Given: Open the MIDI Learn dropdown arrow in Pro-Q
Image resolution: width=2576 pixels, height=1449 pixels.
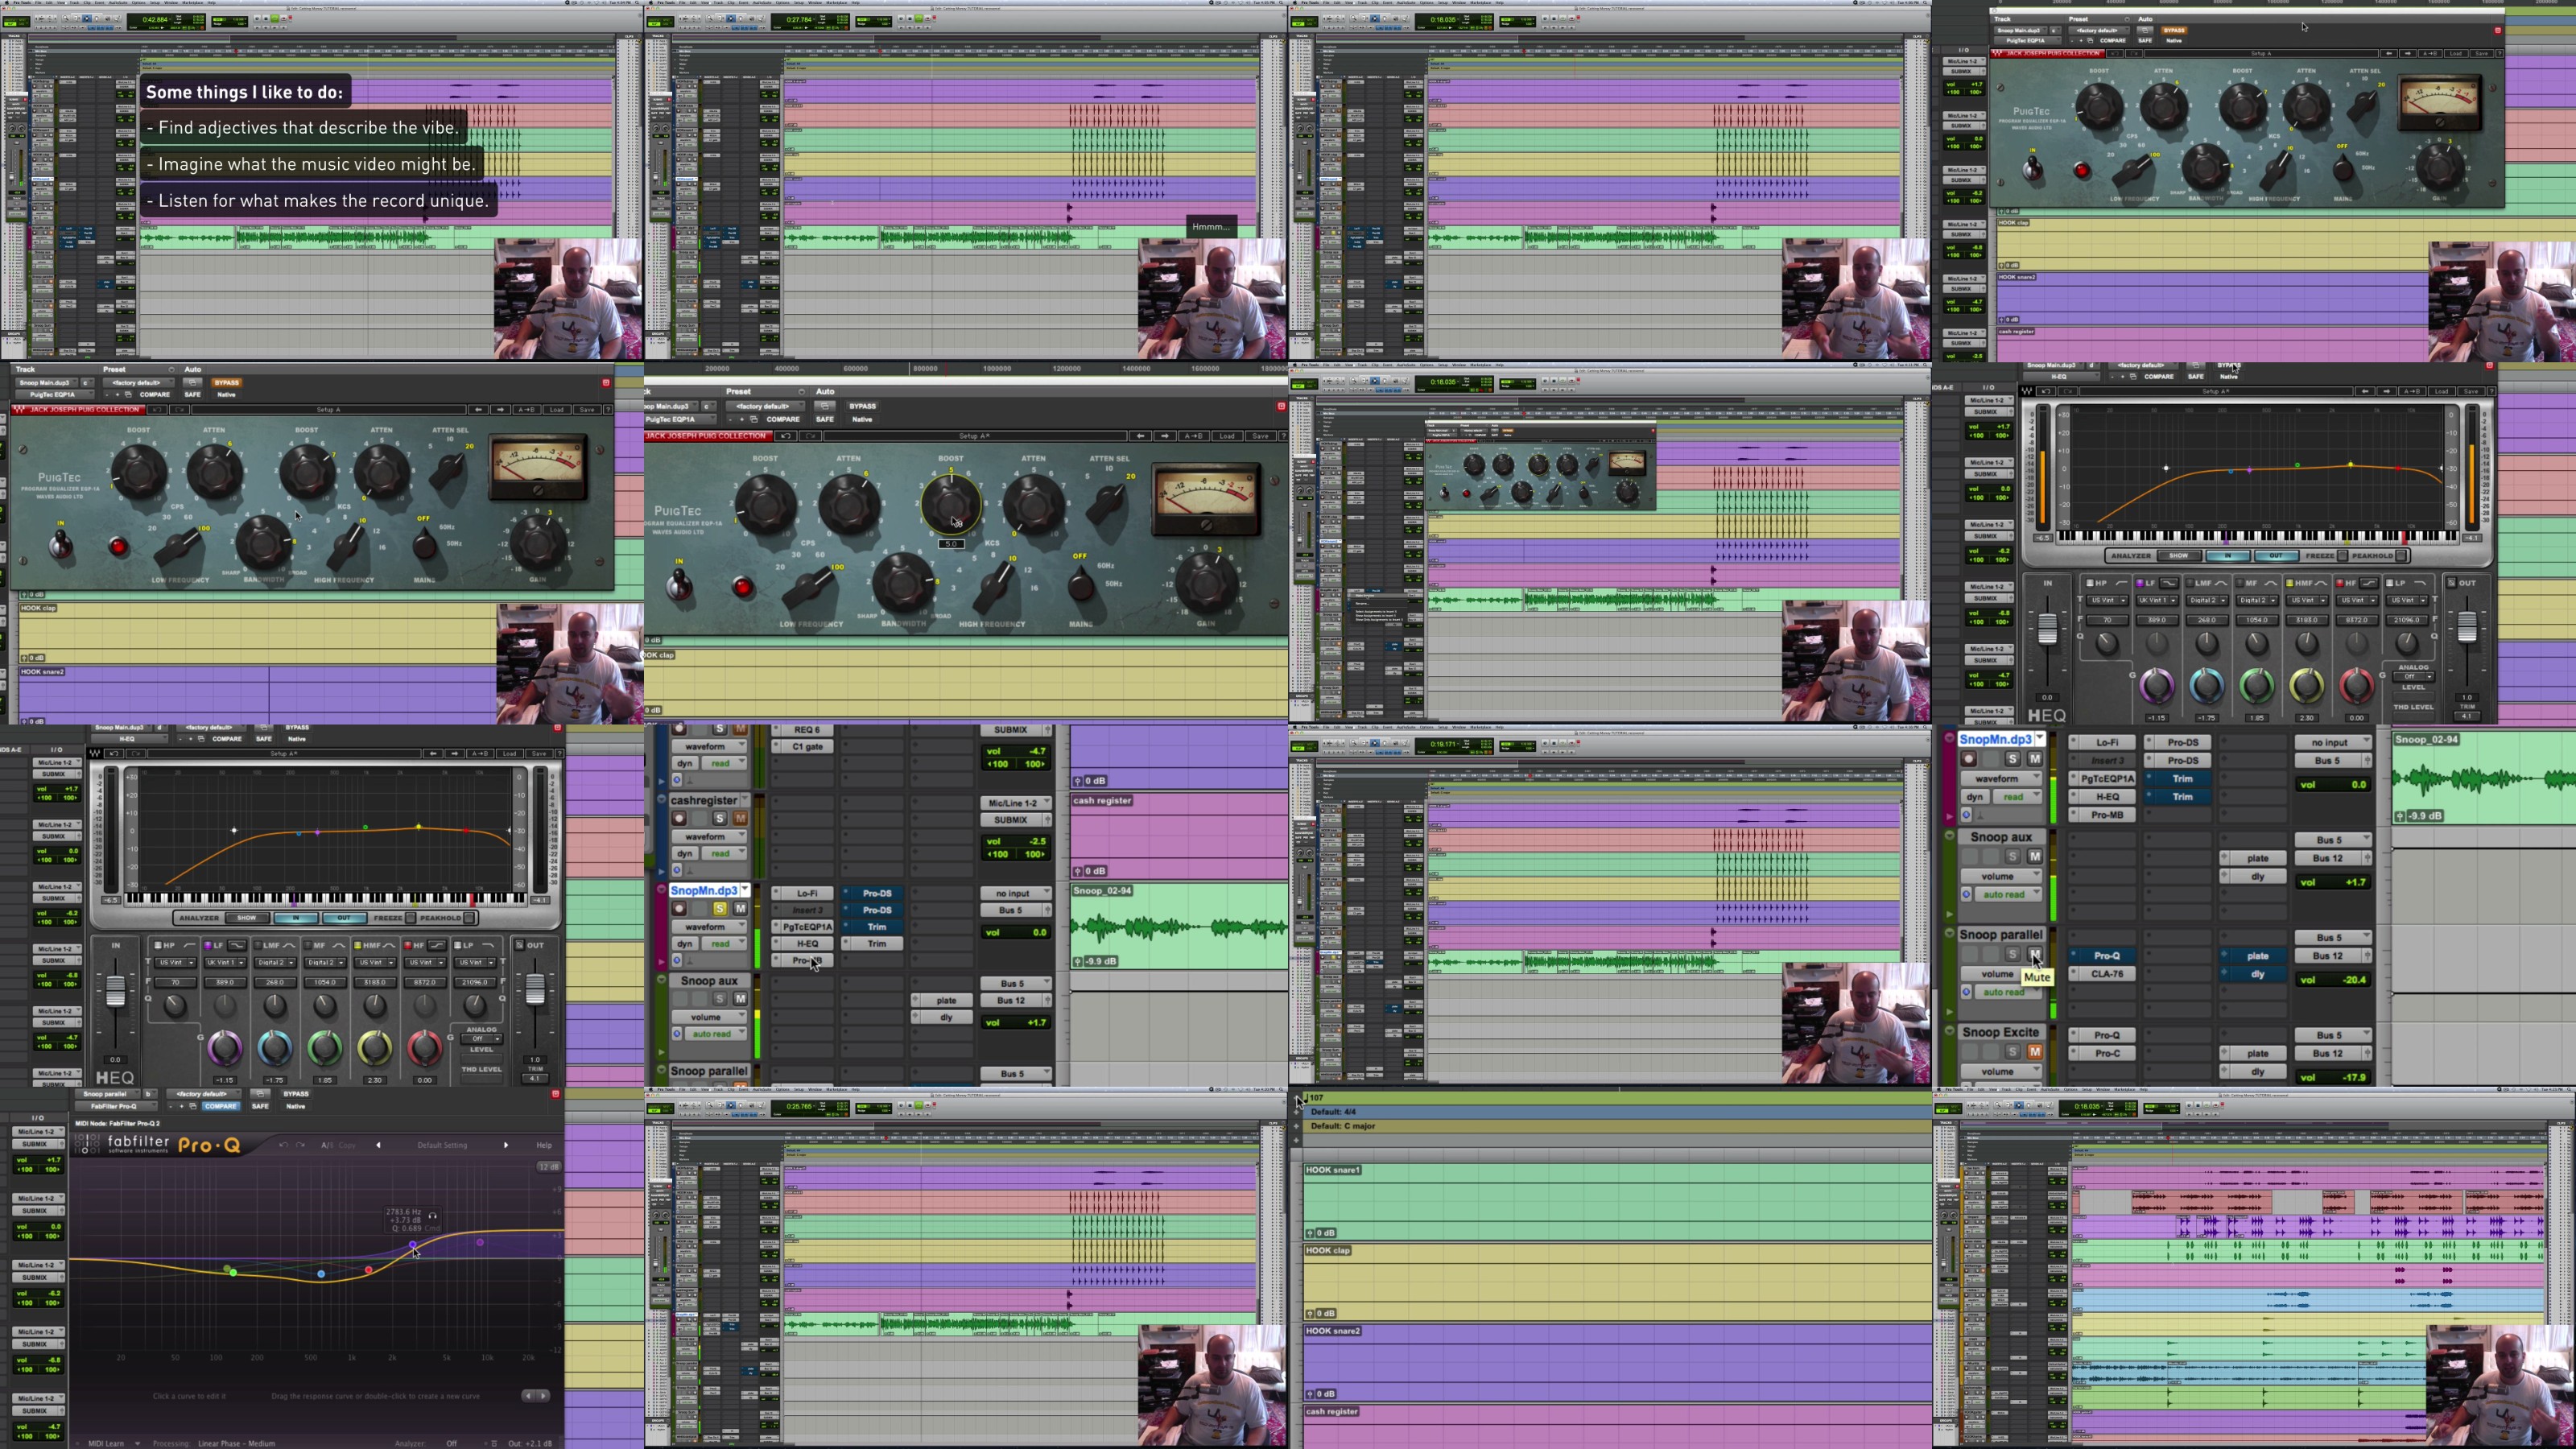Looking at the screenshot, I should (137, 1443).
